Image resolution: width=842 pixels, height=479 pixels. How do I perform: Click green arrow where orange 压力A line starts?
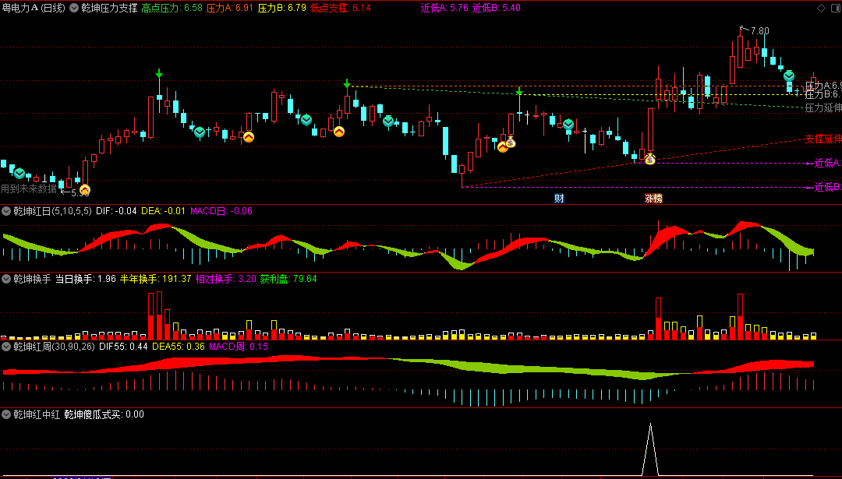[x=347, y=83]
